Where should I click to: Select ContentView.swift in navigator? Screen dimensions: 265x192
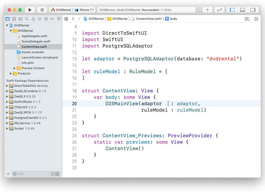[33, 47]
